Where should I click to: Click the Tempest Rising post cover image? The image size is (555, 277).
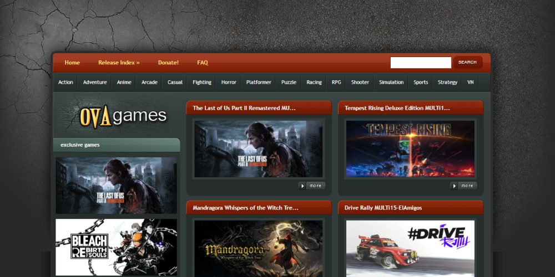410,148
